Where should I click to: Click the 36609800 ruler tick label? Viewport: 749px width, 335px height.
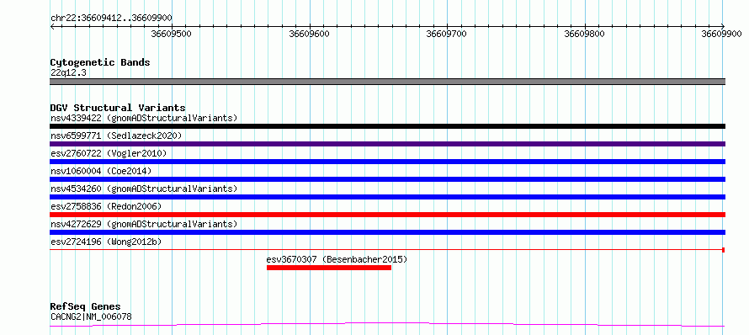pyautogui.click(x=585, y=34)
